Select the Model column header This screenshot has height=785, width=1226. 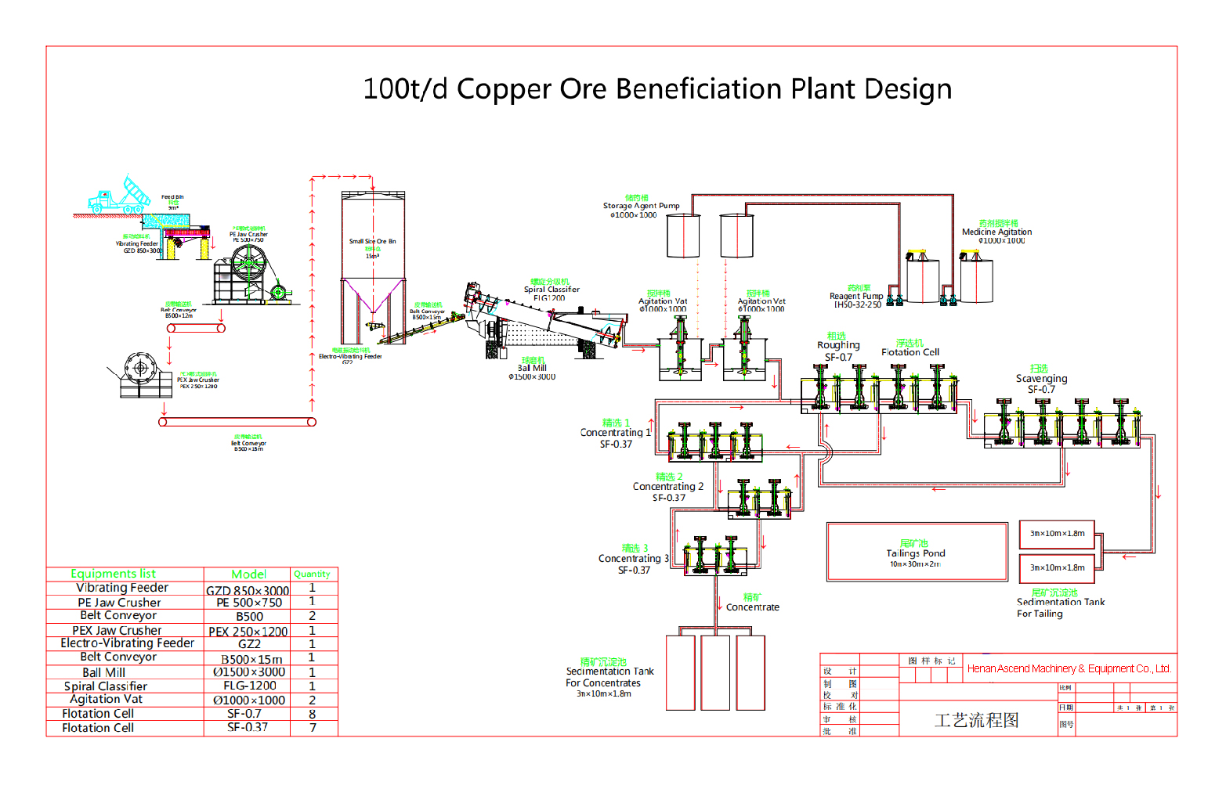coord(248,574)
